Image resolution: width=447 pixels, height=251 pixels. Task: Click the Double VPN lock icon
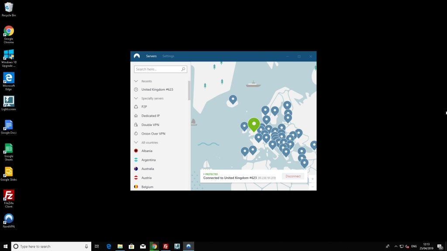pos(136,125)
